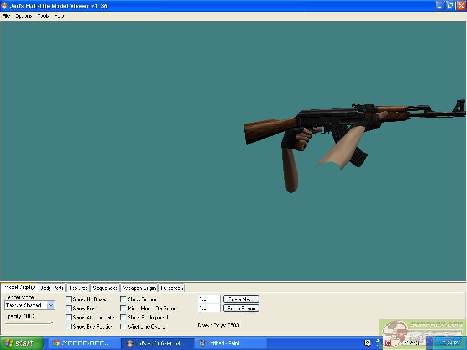Click the Drawn Polys: 6503 readout
The image size is (467, 350).
coord(218,325)
